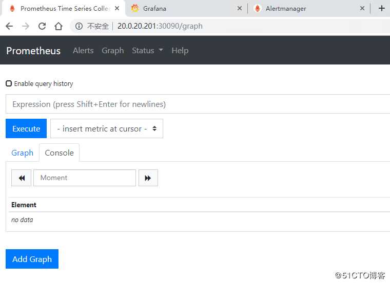Click the Execute button
This screenshot has width=390, height=284.
[x=26, y=128]
